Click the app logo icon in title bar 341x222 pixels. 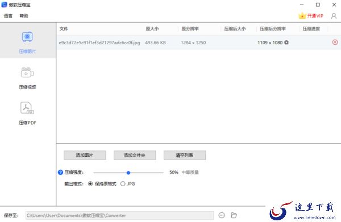pos(4,5)
